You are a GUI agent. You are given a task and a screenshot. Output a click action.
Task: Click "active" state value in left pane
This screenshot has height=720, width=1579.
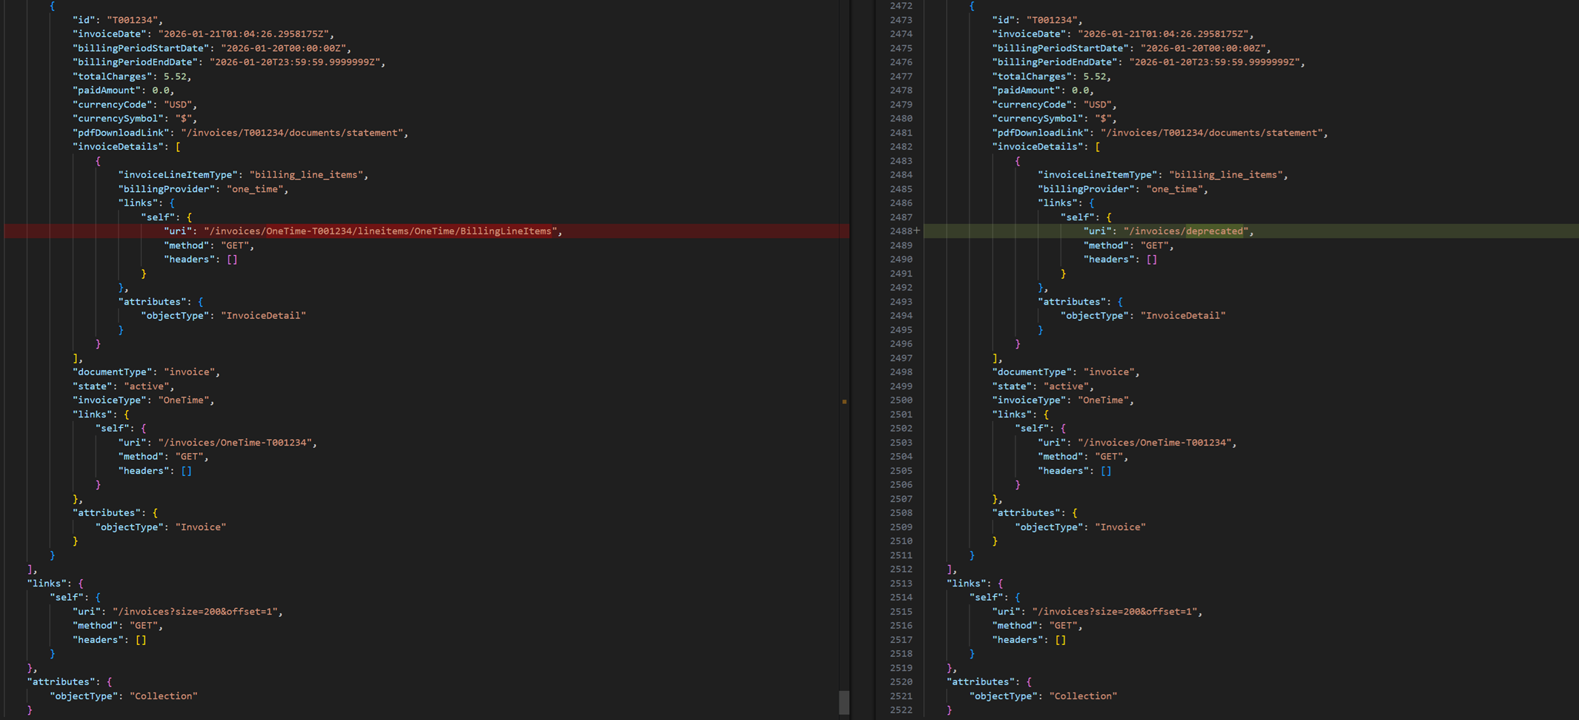pos(147,386)
